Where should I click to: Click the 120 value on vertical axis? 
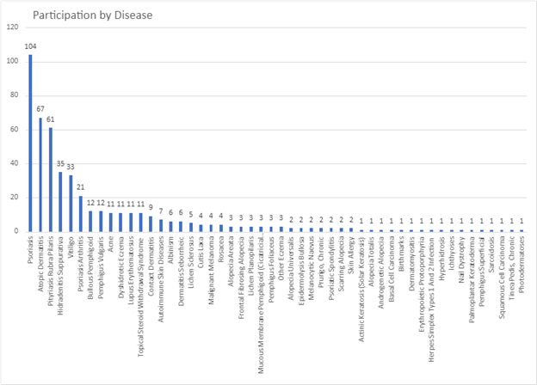(x=11, y=27)
